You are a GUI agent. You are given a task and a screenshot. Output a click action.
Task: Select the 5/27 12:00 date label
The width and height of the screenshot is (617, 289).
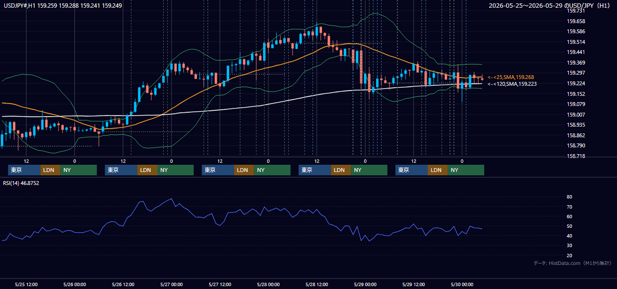click(220, 284)
